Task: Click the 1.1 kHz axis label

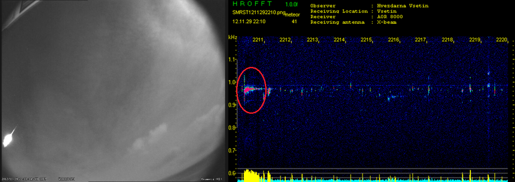Action: tap(232, 60)
